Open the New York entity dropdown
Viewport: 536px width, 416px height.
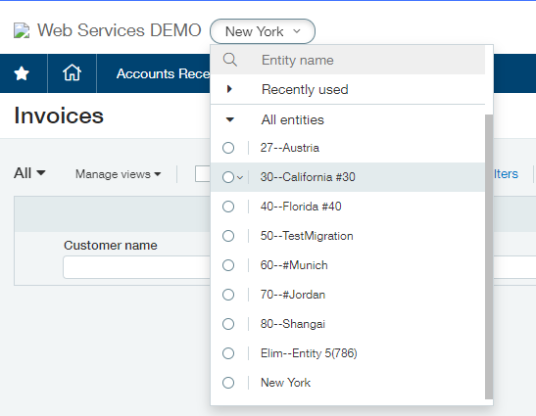tap(263, 31)
